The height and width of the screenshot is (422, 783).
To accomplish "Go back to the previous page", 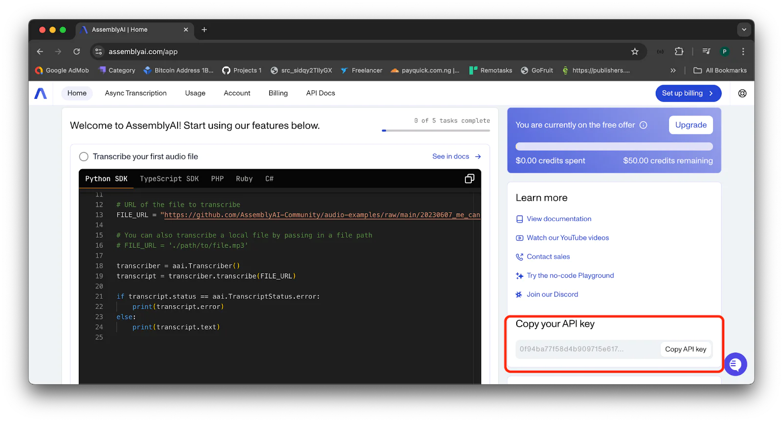I will coord(40,51).
